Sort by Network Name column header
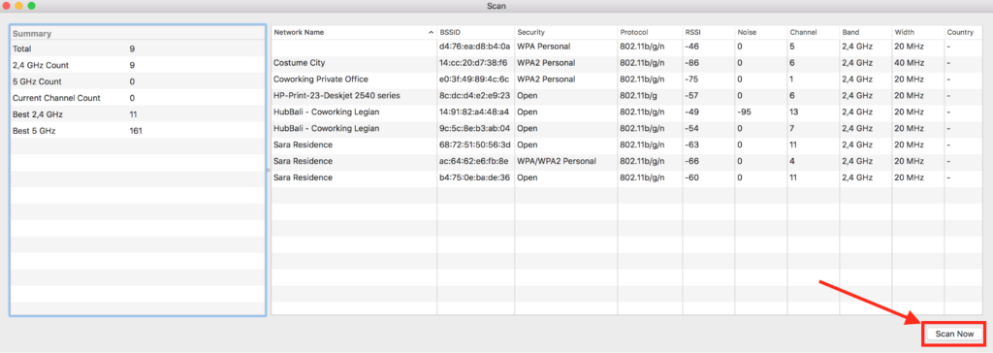 click(354, 32)
